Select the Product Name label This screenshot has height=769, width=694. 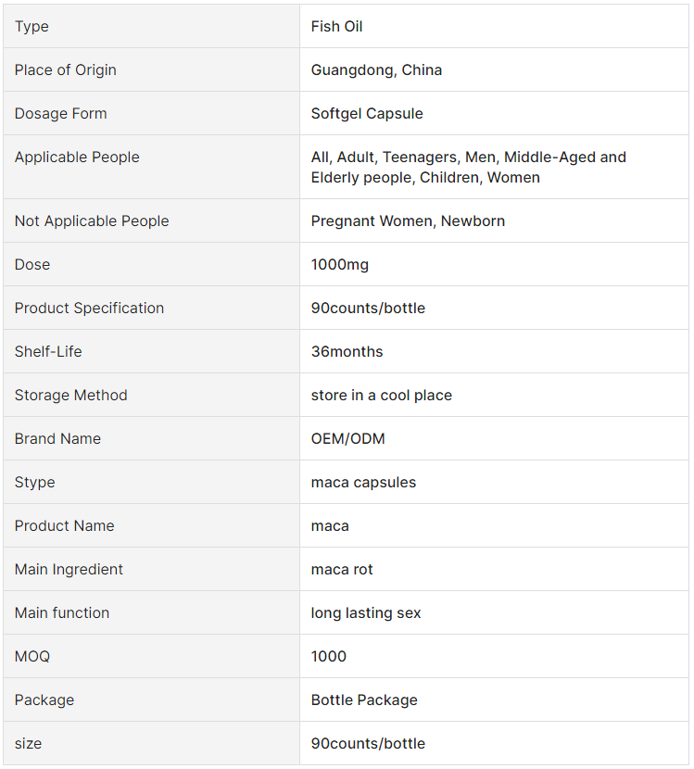[64, 525]
